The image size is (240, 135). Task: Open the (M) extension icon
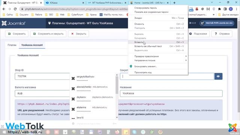(208, 9)
